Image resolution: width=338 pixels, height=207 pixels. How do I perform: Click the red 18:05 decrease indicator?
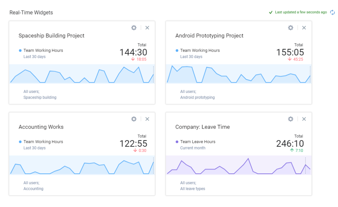(x=139, y=59)
